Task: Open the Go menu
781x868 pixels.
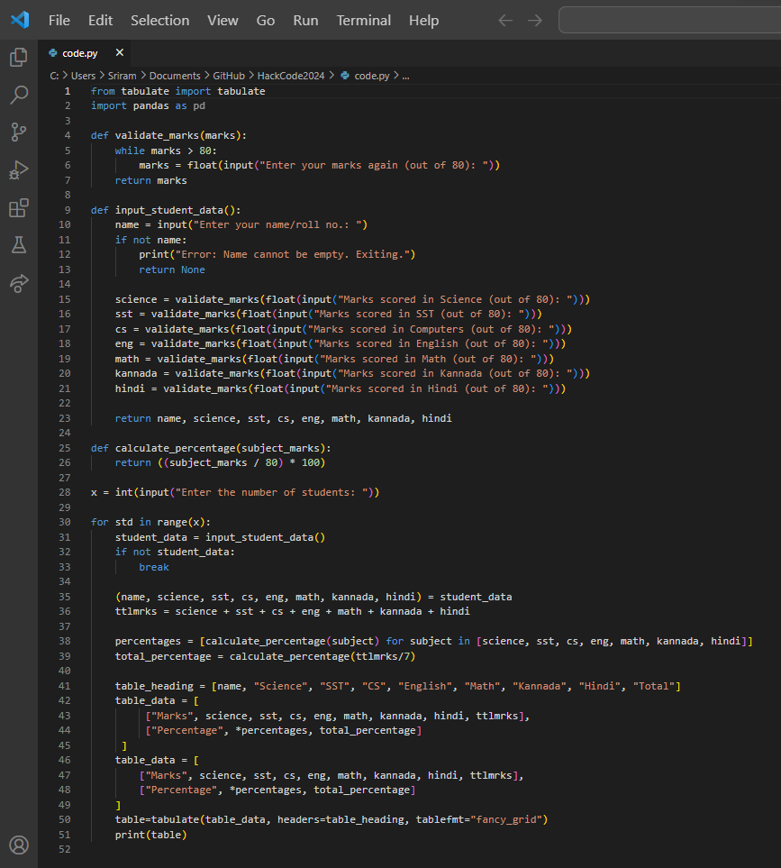Action: (x=266, y=21)
